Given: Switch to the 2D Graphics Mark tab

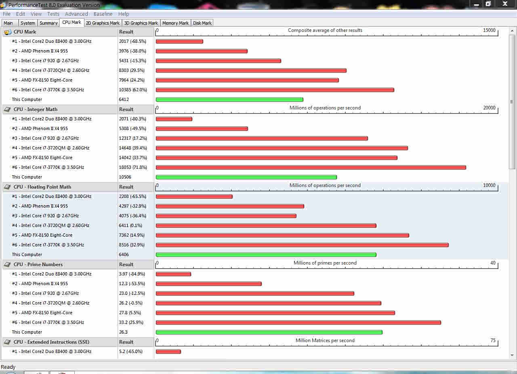Looking at the screenshot, I should click(x=103, y=23).
